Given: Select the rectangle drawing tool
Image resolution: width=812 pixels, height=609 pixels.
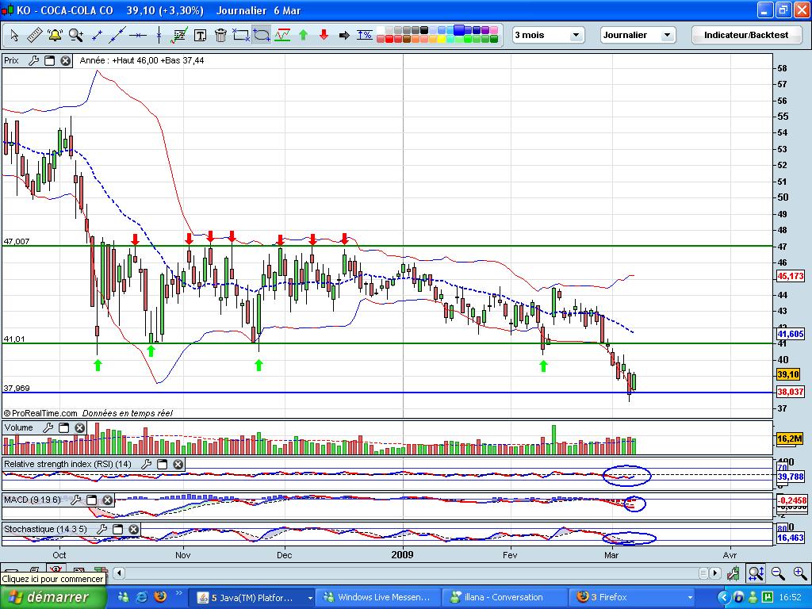Looking at the screenshot, I should click(x=241, y=35).
